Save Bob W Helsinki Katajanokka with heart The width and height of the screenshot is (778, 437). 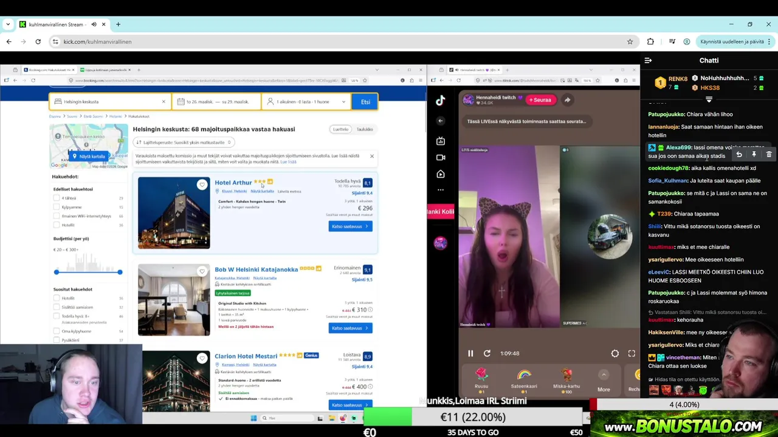coord(202,271)
